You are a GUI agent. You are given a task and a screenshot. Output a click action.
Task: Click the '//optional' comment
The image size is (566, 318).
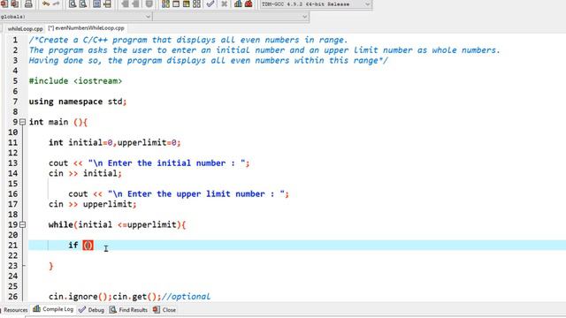(x=186, y=297)
